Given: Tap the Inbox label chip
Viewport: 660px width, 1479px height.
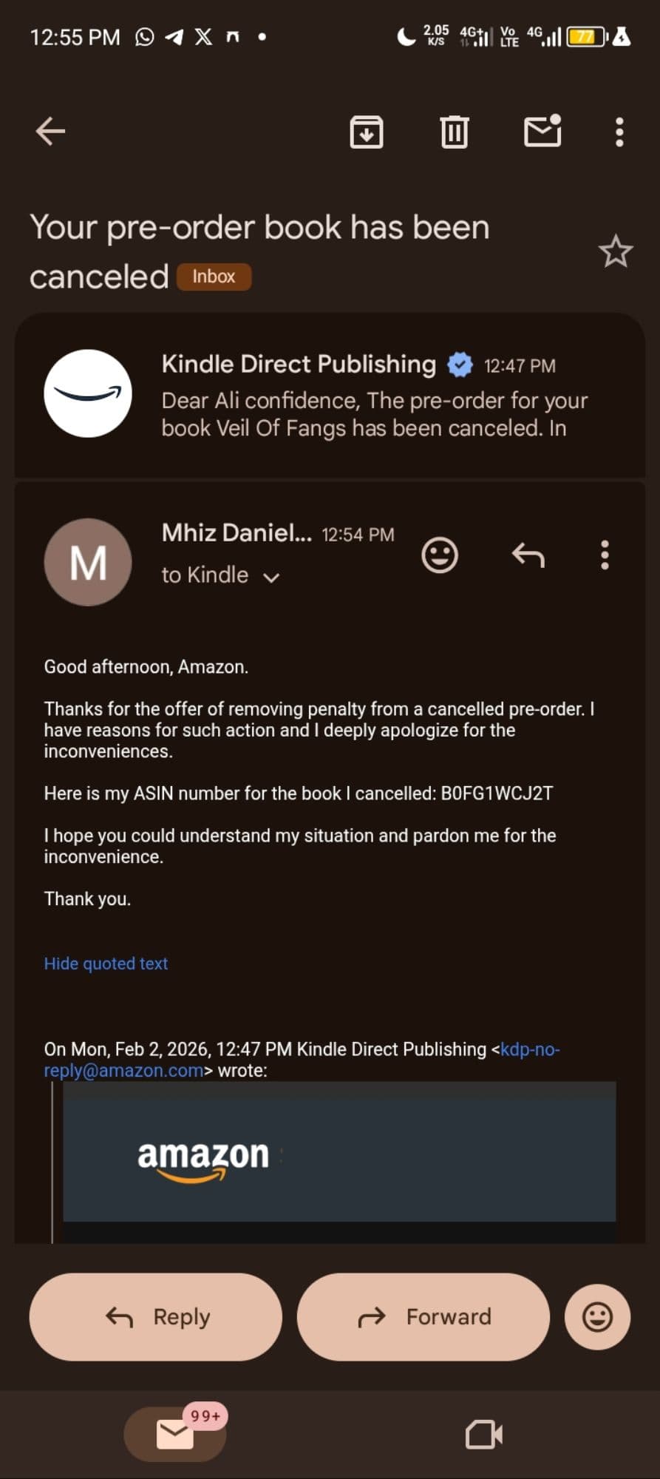Looking at the screenshot, I should click(214, 277).
